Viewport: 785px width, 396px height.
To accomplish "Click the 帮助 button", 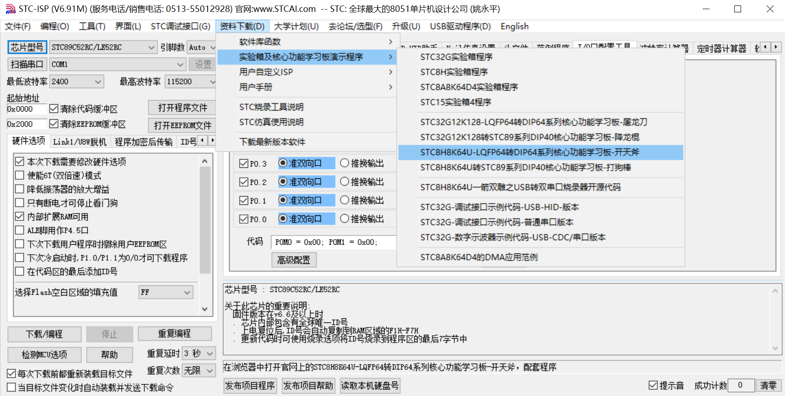I will point(109,354).
